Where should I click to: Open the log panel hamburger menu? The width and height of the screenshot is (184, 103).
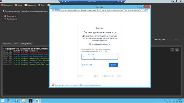pos(177,50)
